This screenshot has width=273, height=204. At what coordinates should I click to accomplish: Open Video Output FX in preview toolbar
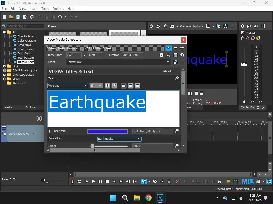pyautogui.click(x=165, y=26)
